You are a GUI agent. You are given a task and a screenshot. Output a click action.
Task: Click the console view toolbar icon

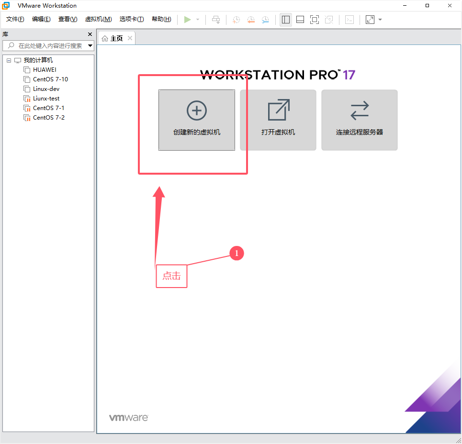[349, 20]
